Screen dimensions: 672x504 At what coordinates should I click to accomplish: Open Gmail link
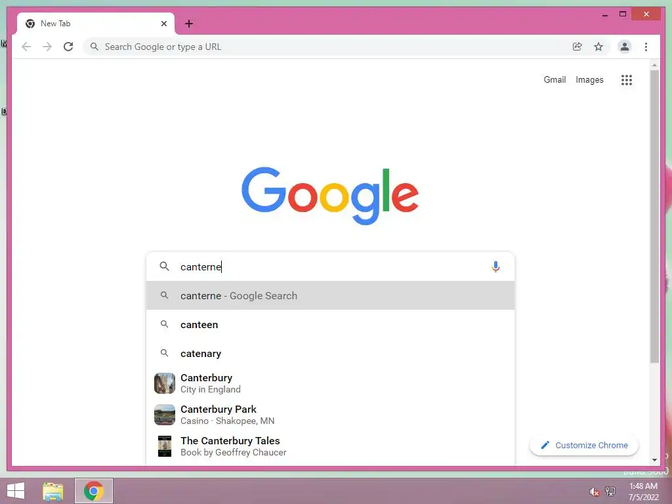pos(555,79)
